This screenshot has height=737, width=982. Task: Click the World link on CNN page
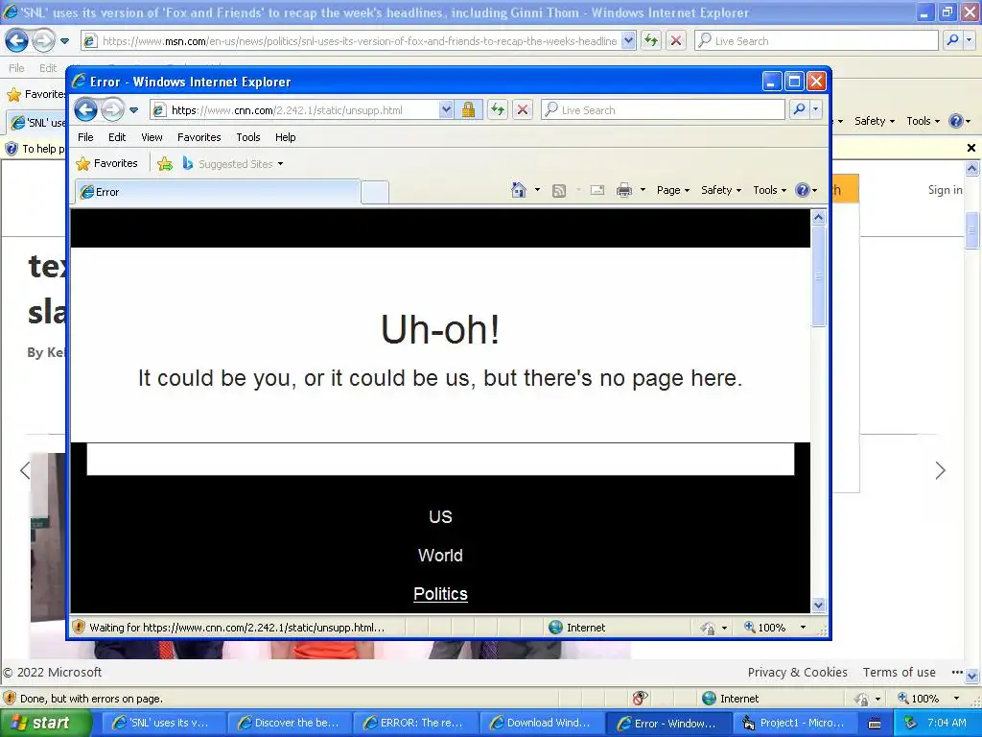click(x=440, y=556)
